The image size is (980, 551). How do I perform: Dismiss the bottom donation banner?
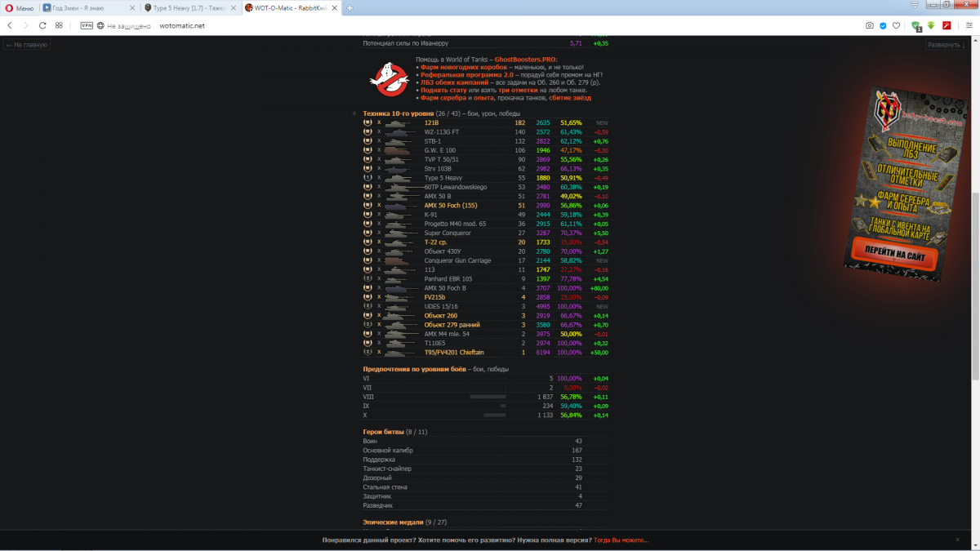[x=957, y=540]
